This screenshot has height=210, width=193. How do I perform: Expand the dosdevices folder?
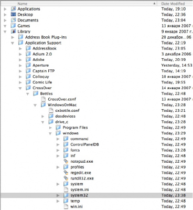click(43, 116)
